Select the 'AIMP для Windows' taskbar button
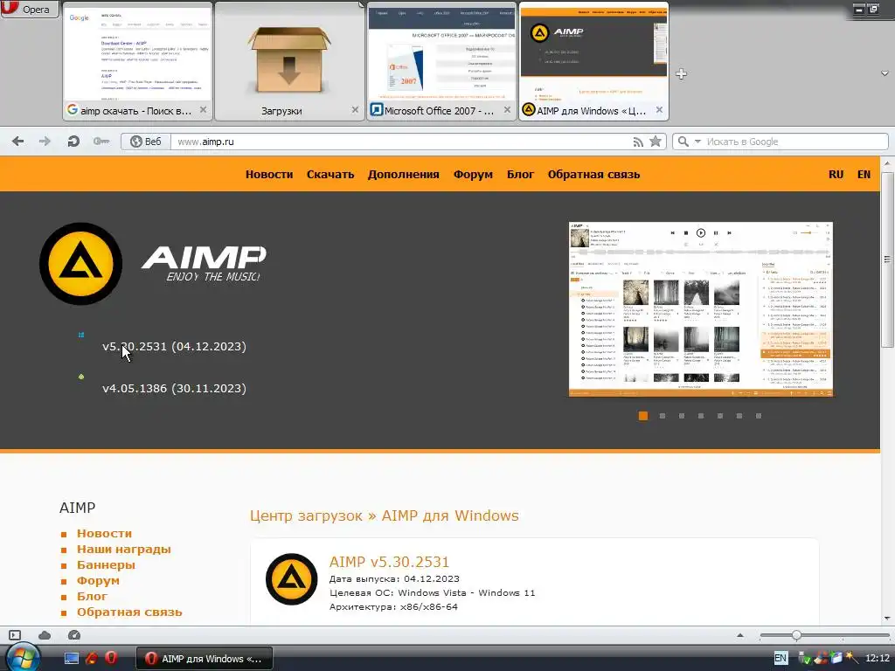895x671 pixels. [x=205, y=659]
